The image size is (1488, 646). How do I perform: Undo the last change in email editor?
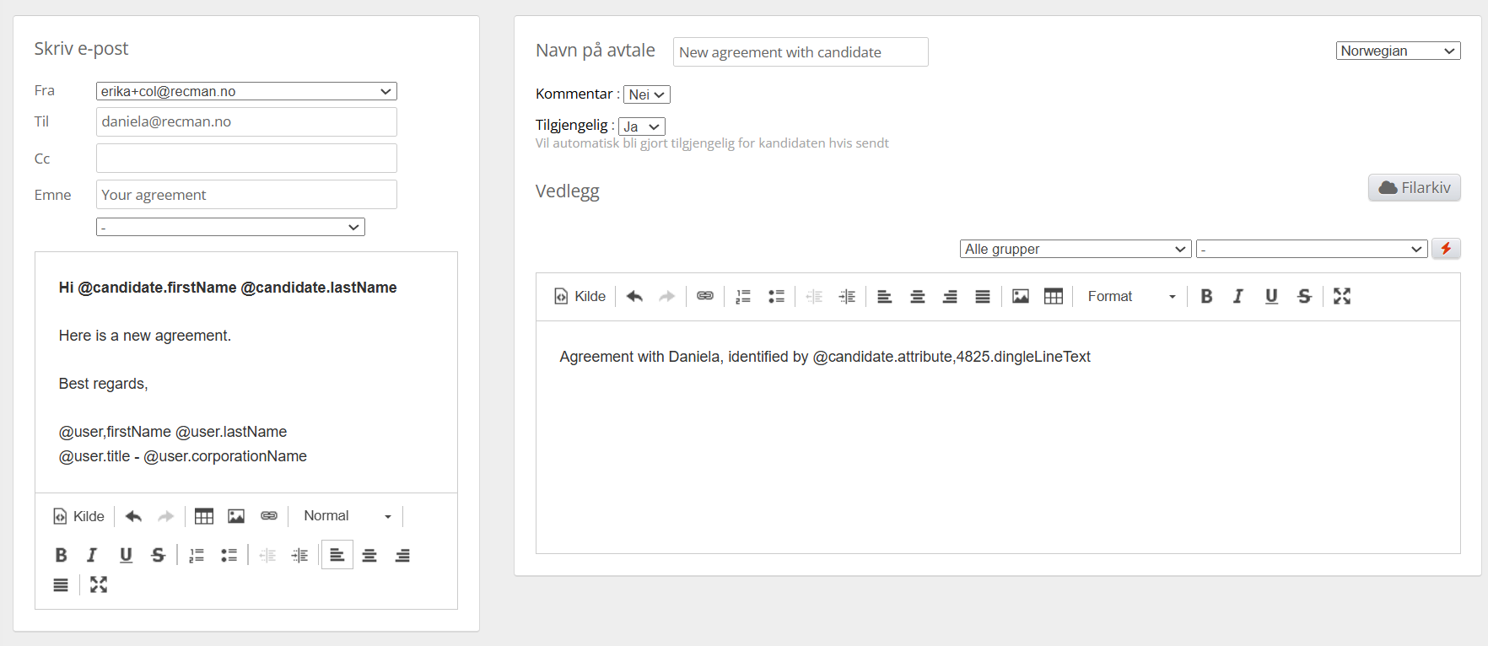pyautogui.click(x=133, y=516)
